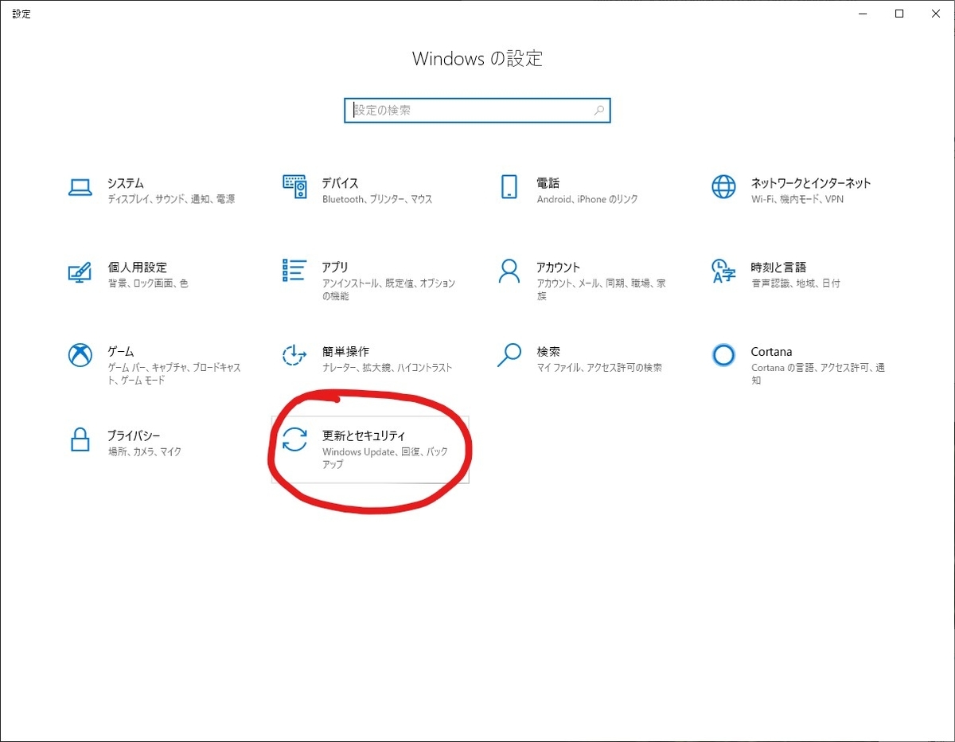Minimize the 設定 window
The image size is (955, 742).
863,14
